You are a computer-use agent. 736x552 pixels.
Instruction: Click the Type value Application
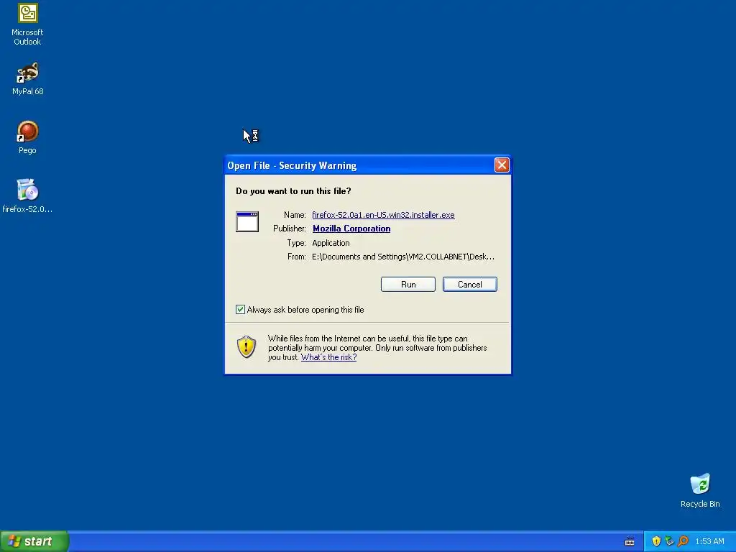(331, 243)
